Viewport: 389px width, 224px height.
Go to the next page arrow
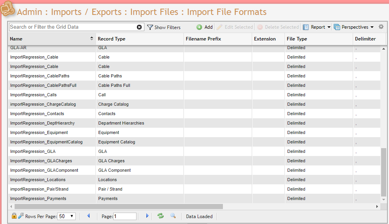point(147,216)
